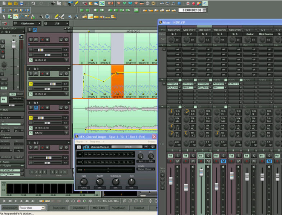Toggle the Rd button in Track Editor panel
Image resolution: width=282 pixels, height=215 pixels.
click(4, 100)
